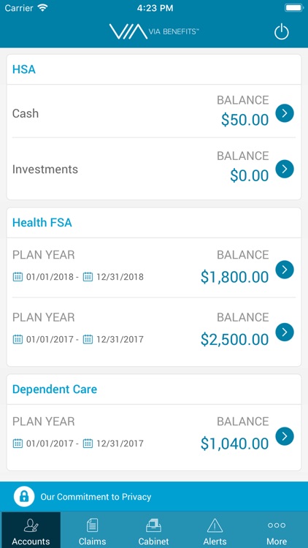Click the padlock privacy icon
308x548 pixels.
tap(24, 497)
